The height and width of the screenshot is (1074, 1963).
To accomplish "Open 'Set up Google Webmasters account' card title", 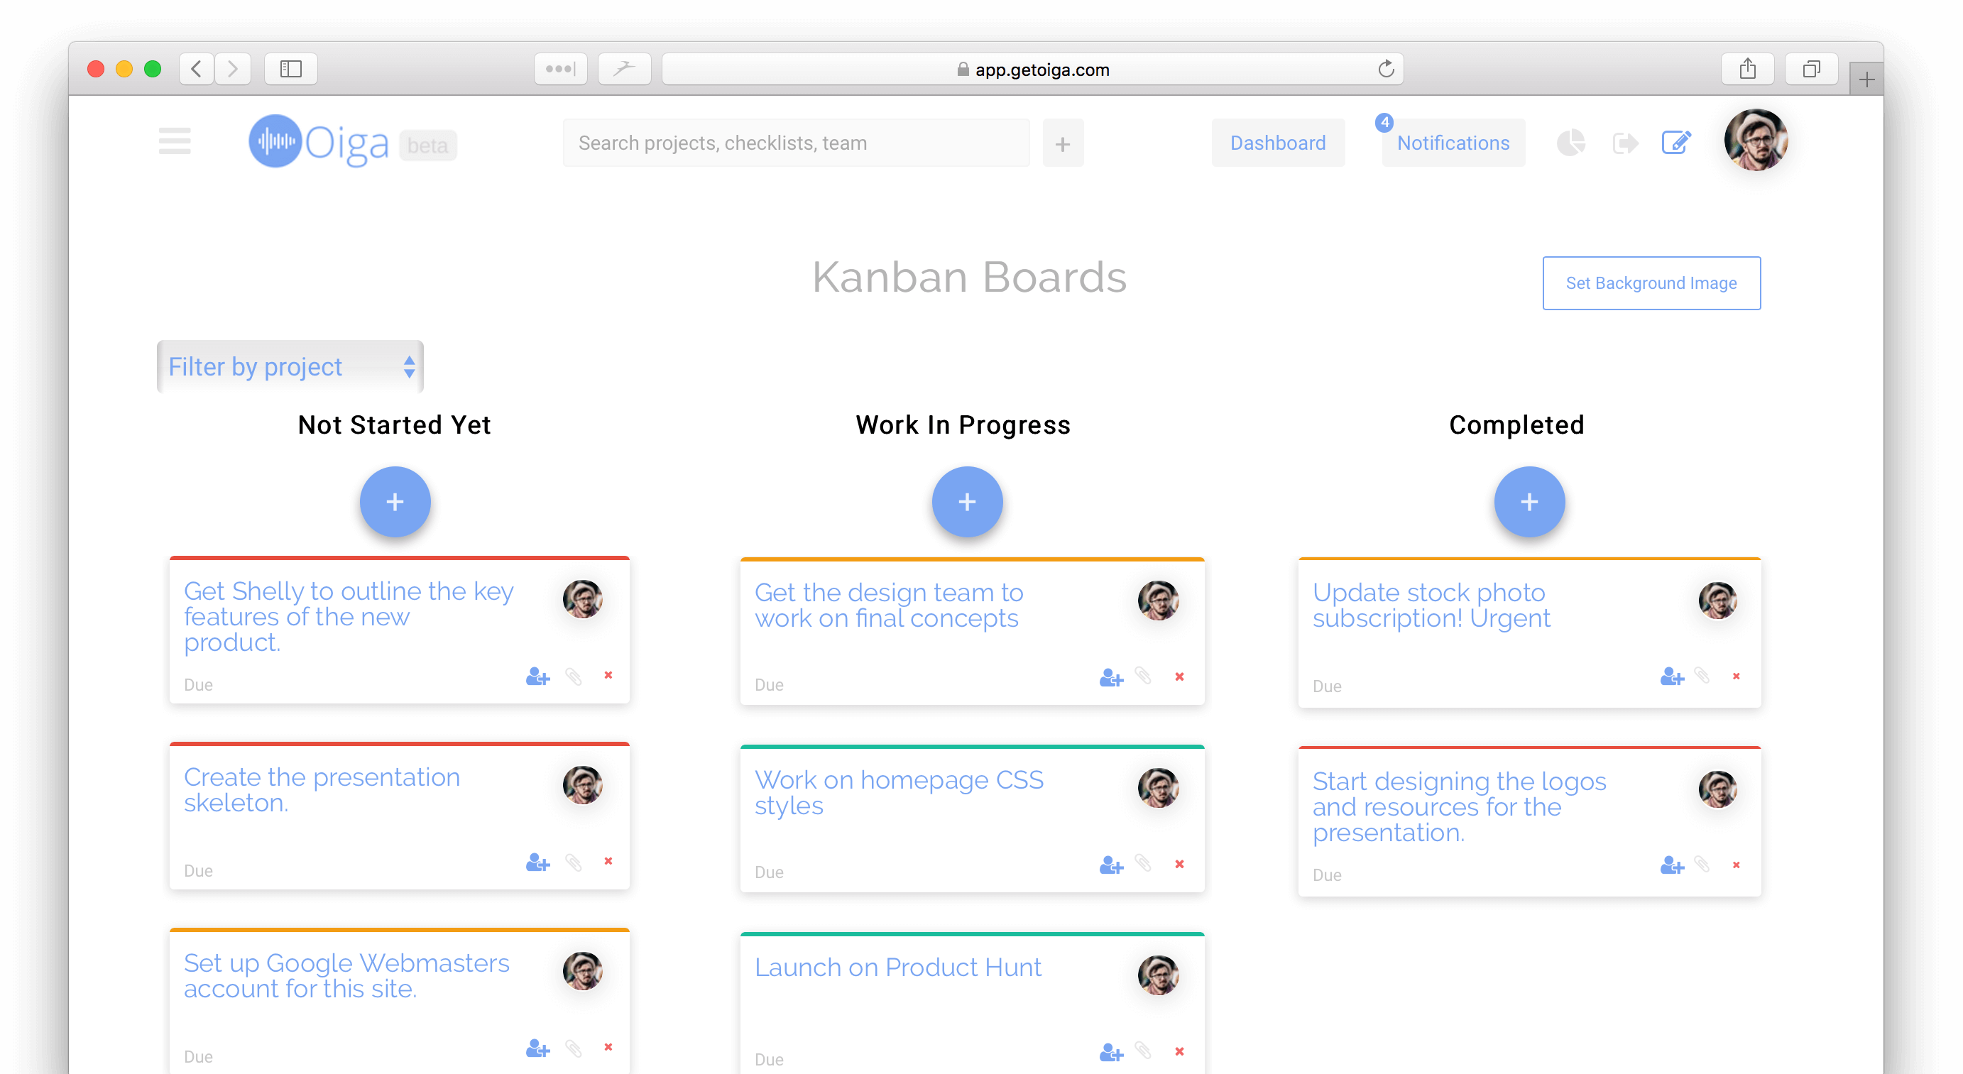I will 346,976.
